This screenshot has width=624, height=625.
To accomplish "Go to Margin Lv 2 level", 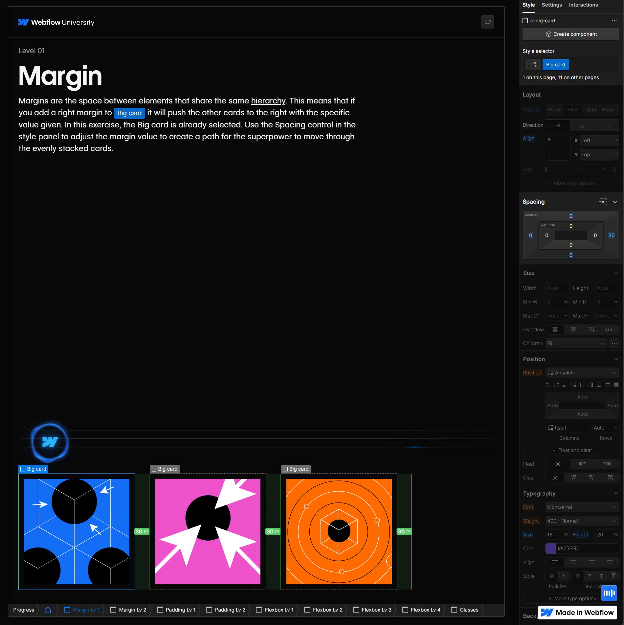I will (128, 610).
